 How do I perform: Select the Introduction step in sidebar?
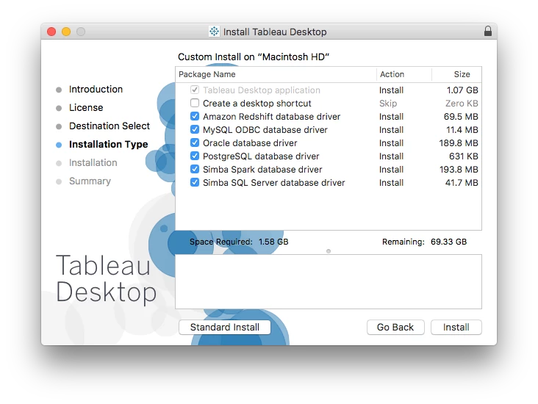tap(96, 89)
